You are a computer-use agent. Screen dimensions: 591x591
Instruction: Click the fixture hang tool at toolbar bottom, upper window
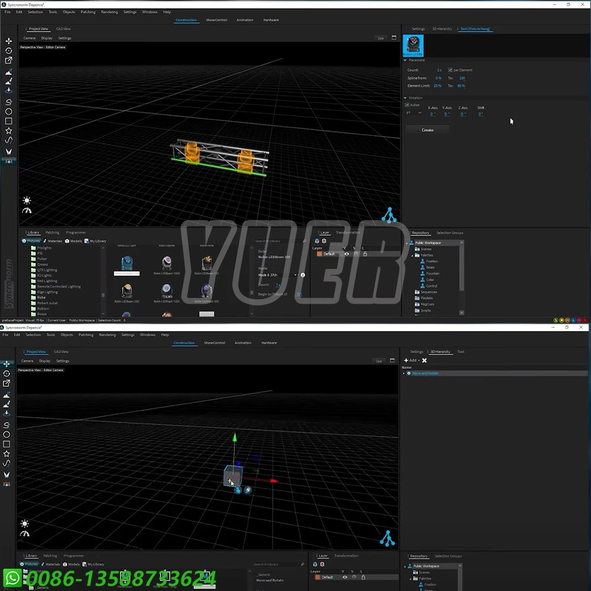9,161
